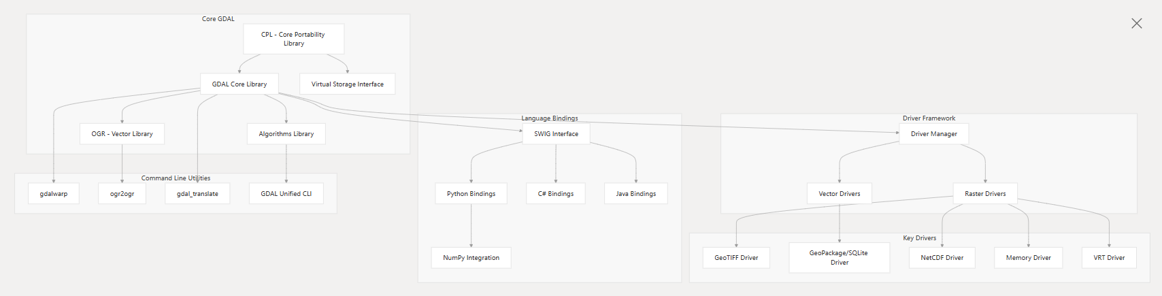Click the C# Bindings node

556,194
